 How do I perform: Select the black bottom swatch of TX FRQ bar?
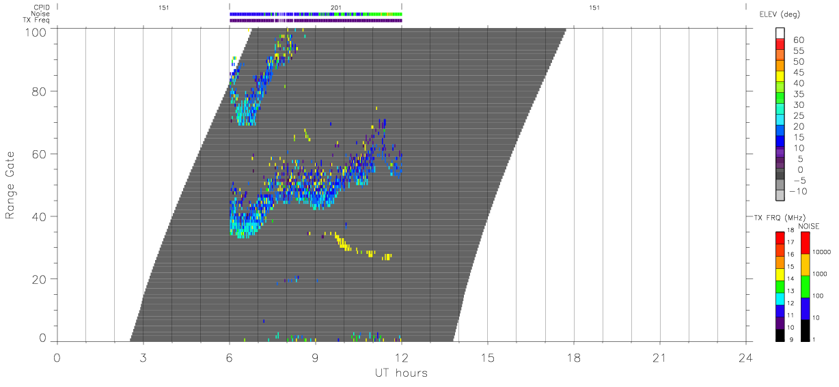click(780, 335)
